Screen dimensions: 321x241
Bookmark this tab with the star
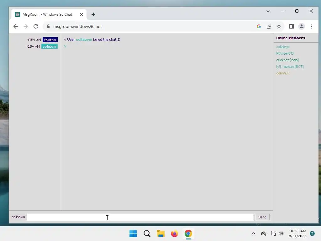point(279,26)
